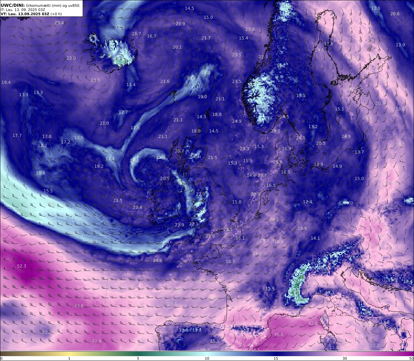
Task: Click the 13.9 value near the right edge
Action: coord(400,45)
